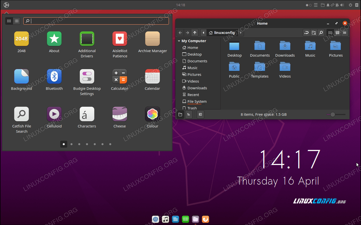Toggle location entry path mode button

pos(306,33)
